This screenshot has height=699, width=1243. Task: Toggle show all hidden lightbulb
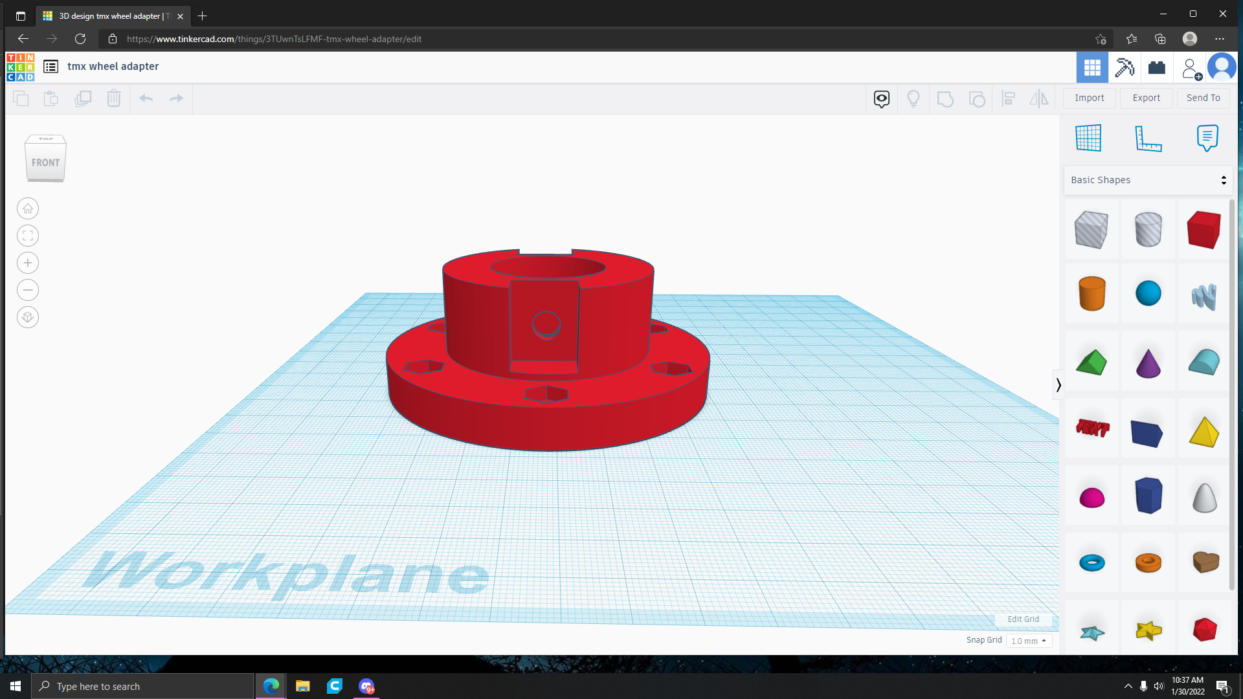[913, 98]
